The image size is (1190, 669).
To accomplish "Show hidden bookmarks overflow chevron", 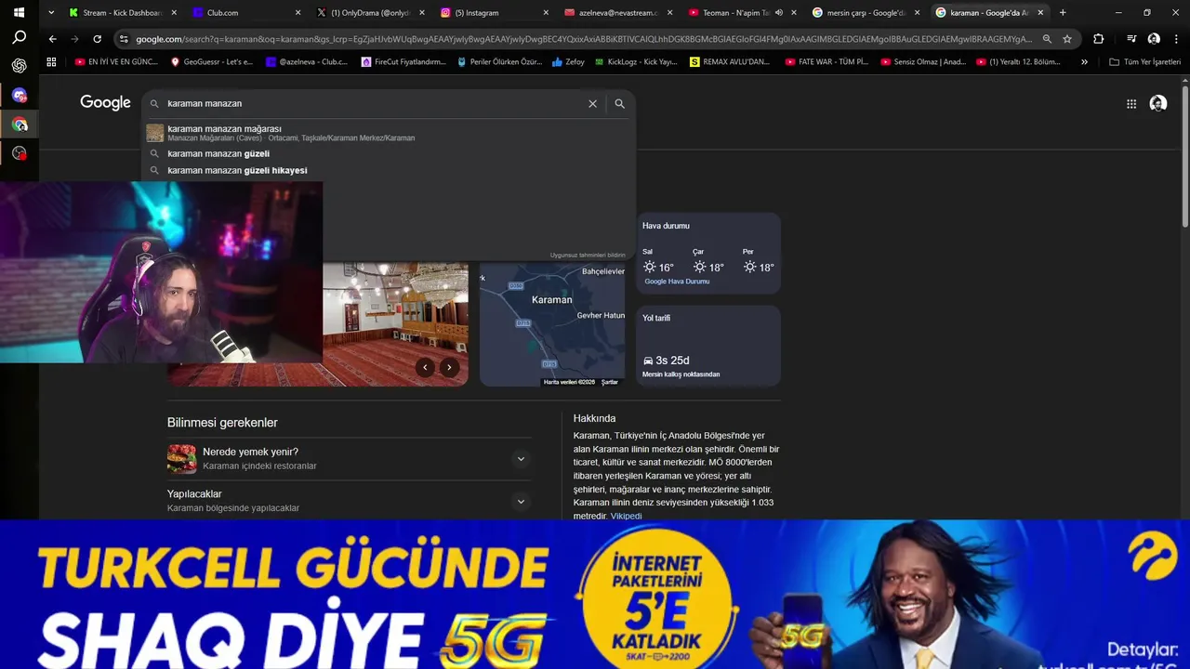I will click(x=1084, y=62).
